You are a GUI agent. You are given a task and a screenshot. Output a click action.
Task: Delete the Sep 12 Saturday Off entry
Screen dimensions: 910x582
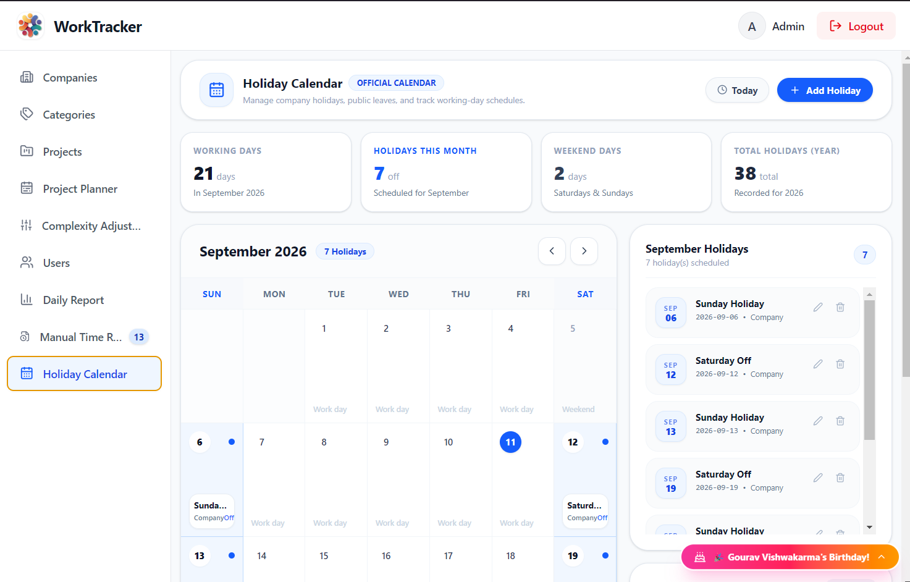click(840, 364)
